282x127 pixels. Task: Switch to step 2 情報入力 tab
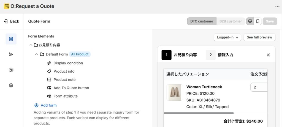point(220,55)
